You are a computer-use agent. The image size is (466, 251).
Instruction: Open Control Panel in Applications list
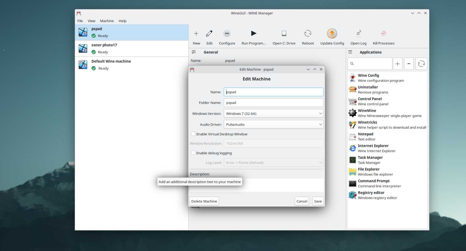(x=387, y=101)
